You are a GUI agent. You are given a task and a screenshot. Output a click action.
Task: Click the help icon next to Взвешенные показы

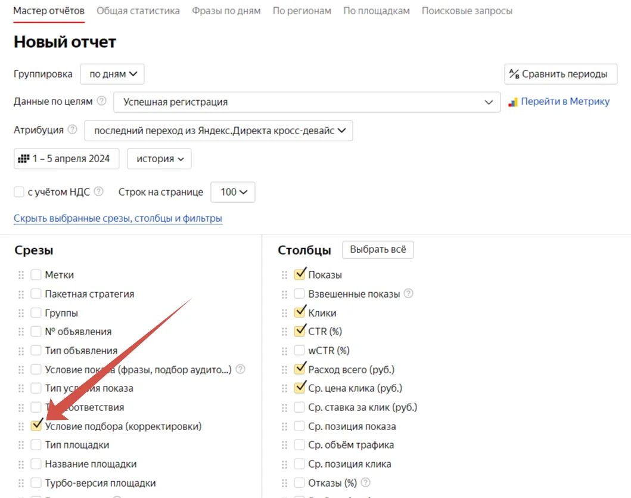click(x=409, y=293)
